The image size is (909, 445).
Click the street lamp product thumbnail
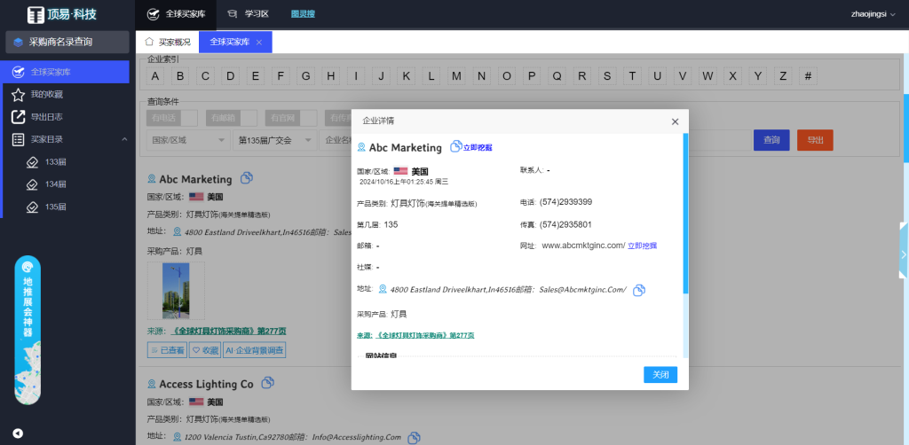(176, 290)
